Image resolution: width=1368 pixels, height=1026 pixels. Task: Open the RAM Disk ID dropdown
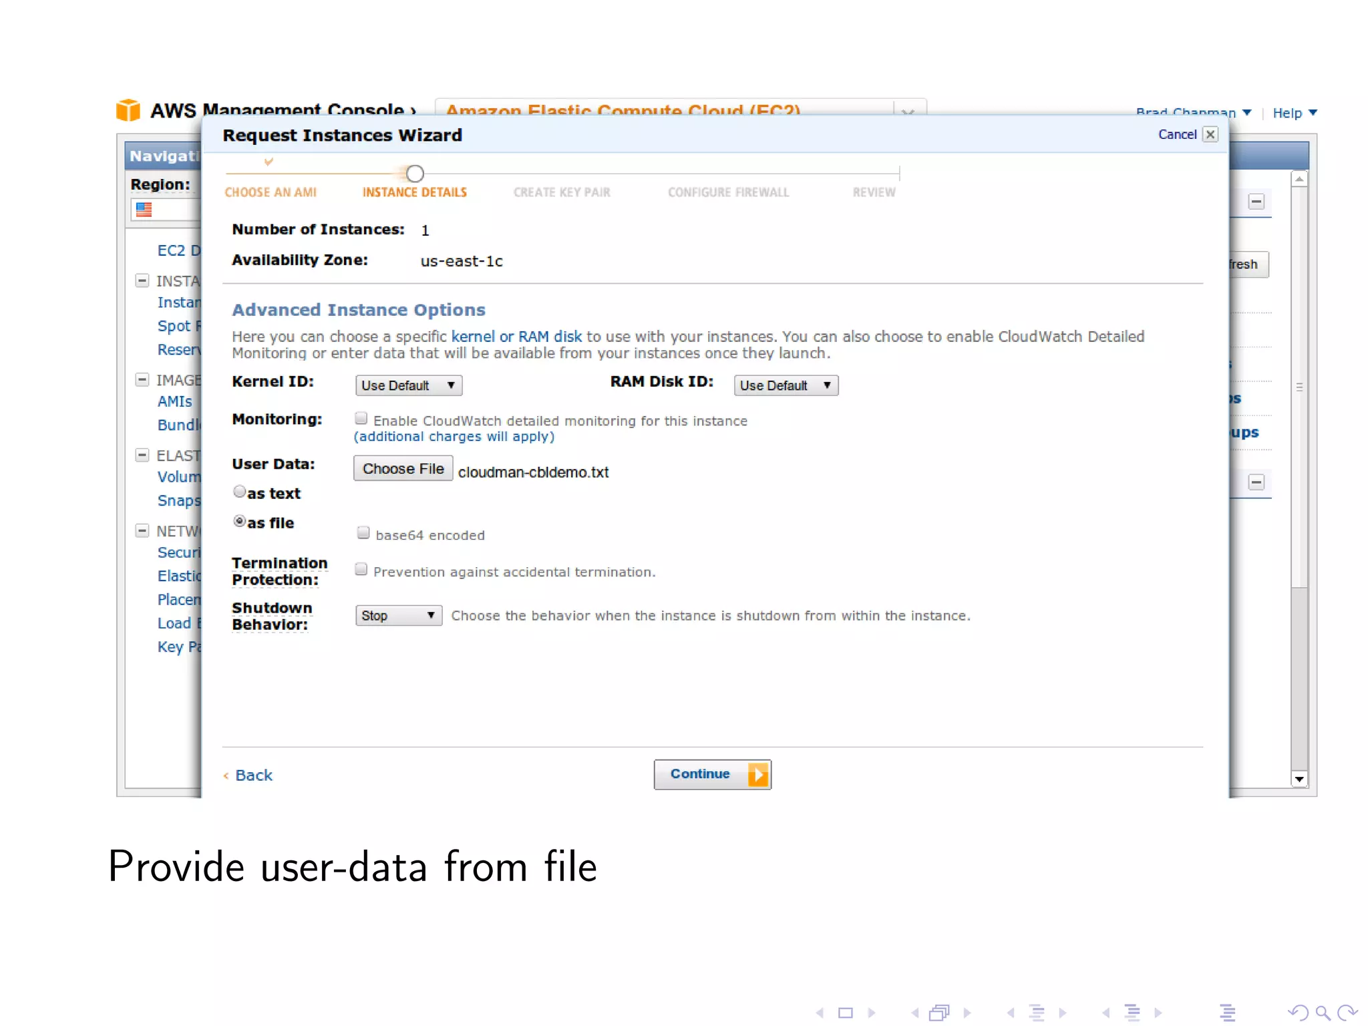[786, 385]
